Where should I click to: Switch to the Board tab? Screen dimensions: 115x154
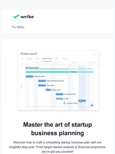pos(29,59)
